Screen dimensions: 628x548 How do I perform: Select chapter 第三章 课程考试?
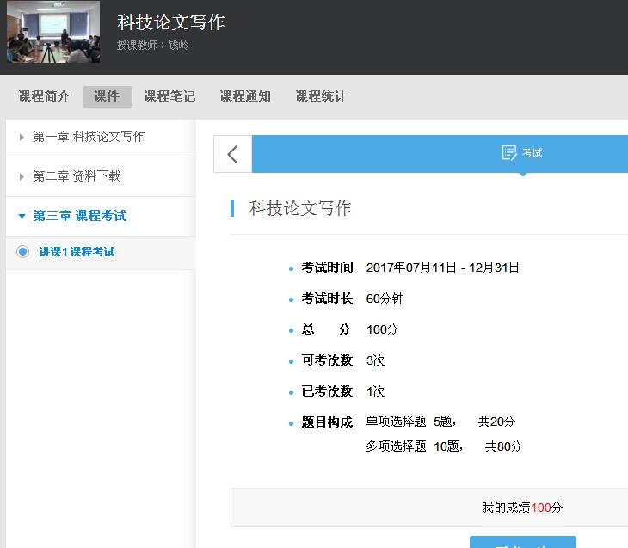pyautogui.click(x=80, y=216)
